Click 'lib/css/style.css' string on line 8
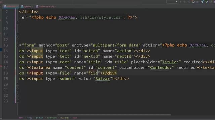The width and height of the screenshot is (215, 120). 100,17
